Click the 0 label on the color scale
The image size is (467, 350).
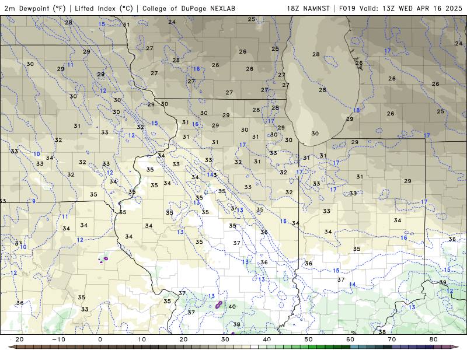pyautogui.click(x=100, y=339)
